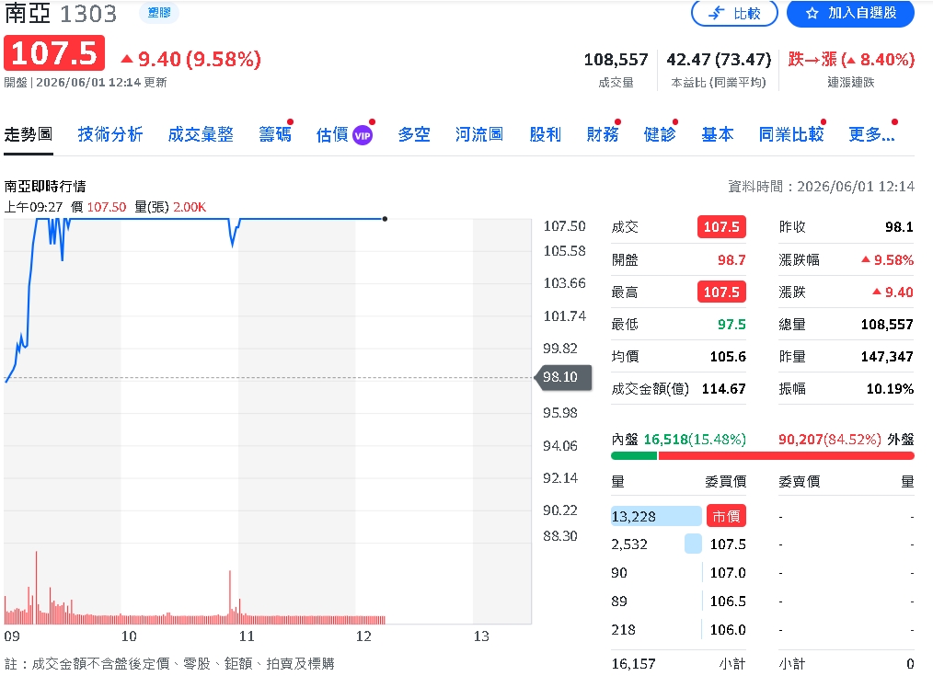Screen dimensions: 933x676
Task: Click the 開盤 98.7 value
Action: coord(731,259)
